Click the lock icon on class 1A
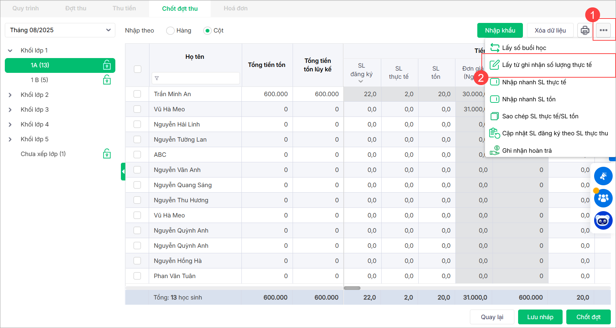This screenshot has width=616, height=328. (x=107, y=65)
